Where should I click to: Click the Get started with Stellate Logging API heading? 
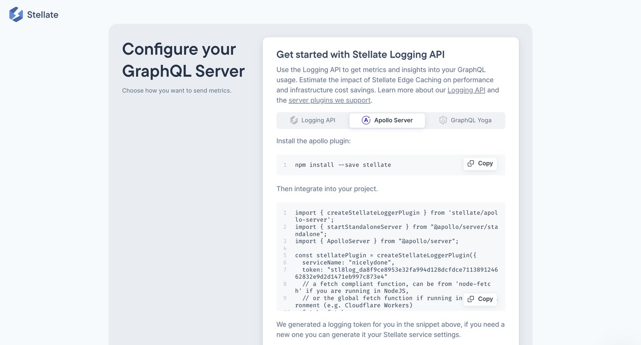(x=360, y=54)
